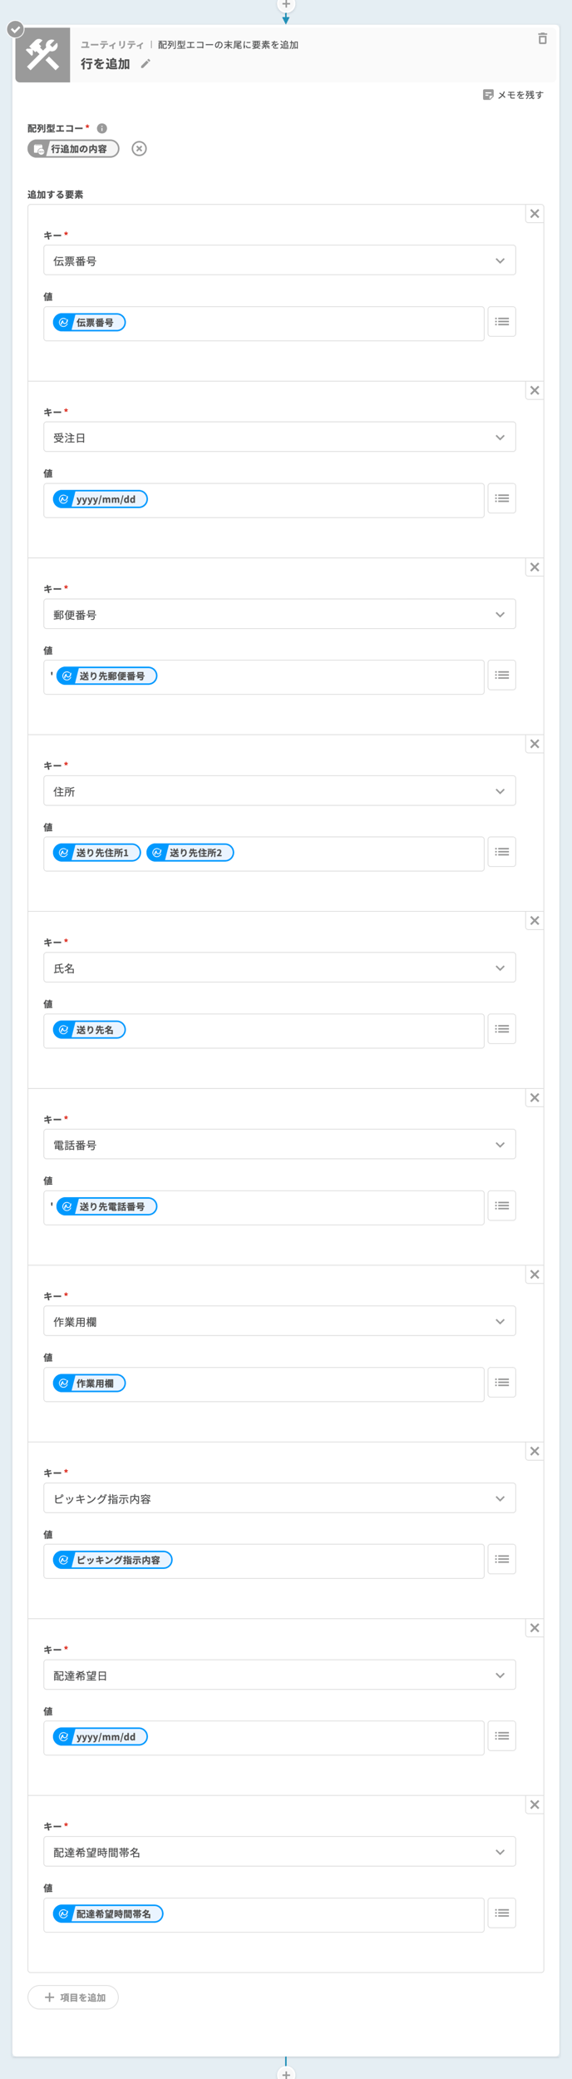Click the trash icon to delete the step

[542, 38]
